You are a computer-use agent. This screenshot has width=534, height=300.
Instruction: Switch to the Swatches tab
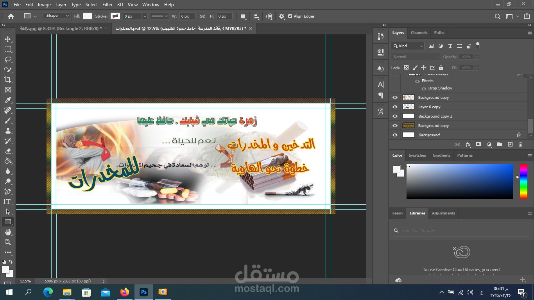point(417,155)
